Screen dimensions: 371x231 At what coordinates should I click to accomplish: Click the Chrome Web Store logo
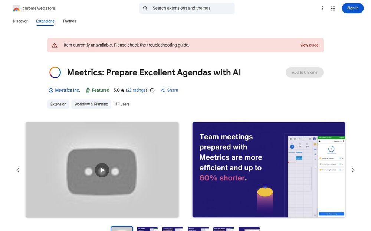(16, 8)
